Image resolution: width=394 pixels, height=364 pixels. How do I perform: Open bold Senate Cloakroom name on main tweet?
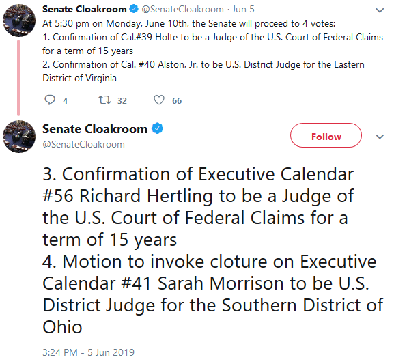[95, 129]
